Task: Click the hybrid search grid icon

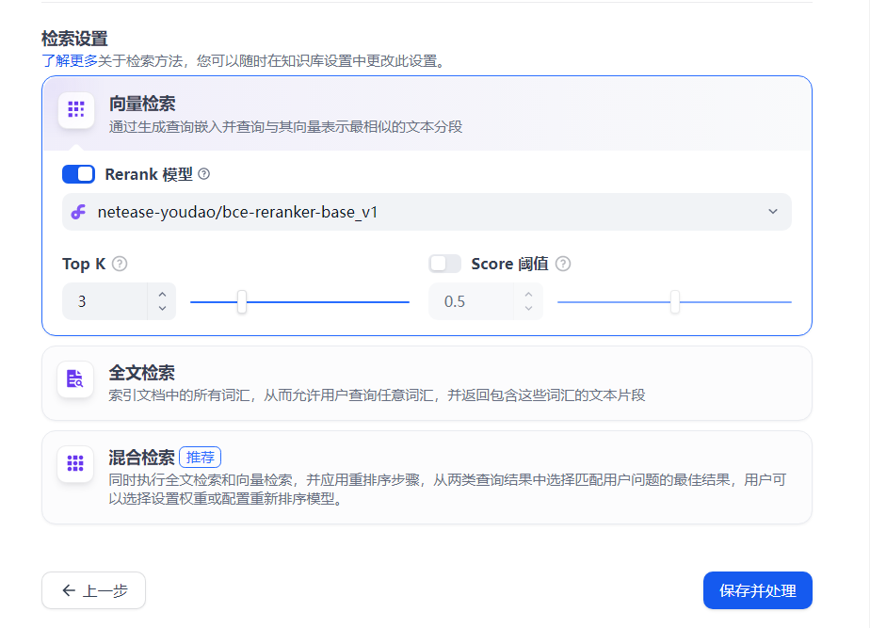Action: (x=75, y=463)
